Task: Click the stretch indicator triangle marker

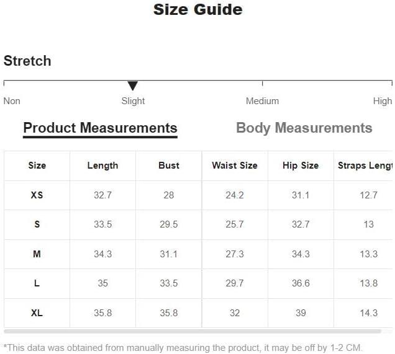Action: point(132,86)
